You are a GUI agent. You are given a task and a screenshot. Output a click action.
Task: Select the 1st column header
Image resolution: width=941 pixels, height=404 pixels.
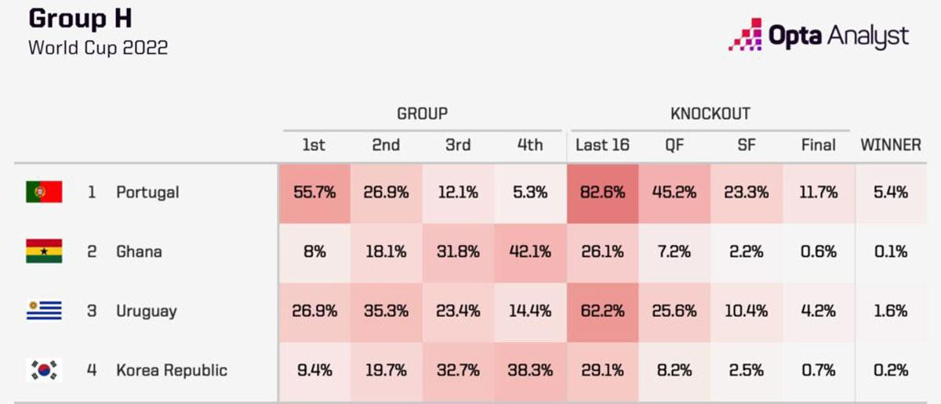tap(314, 145)
